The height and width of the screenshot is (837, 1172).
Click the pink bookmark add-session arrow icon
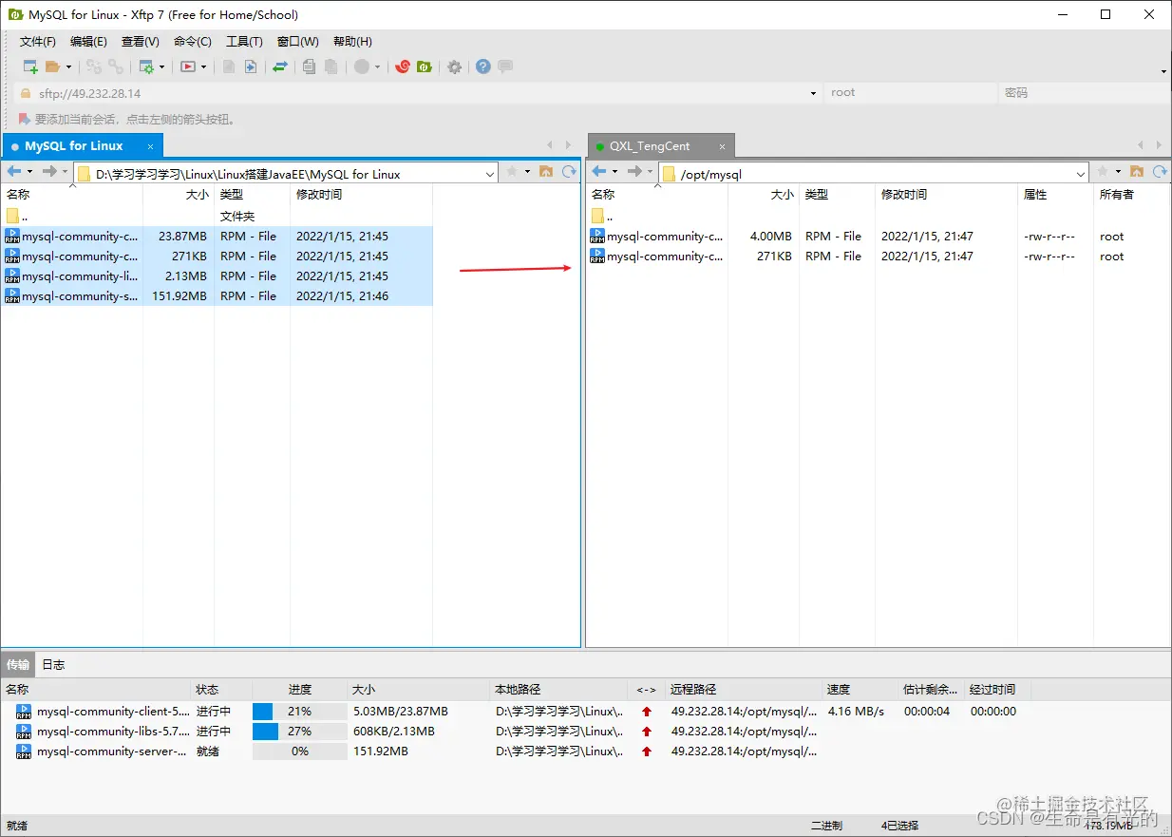click(x=24, y=119)
